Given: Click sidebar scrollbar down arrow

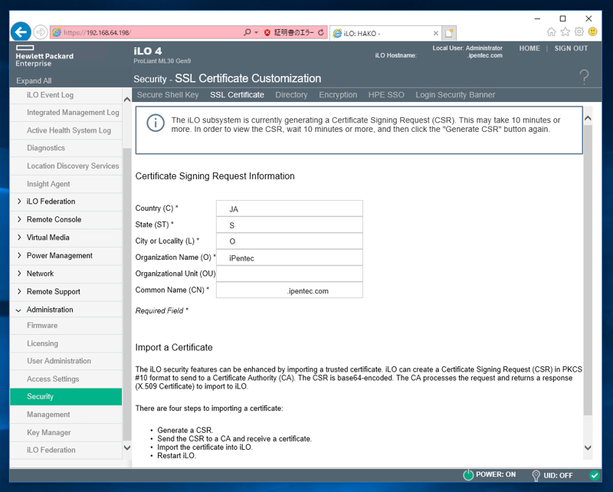Looking at the screenshot, I should pos(127,448).
